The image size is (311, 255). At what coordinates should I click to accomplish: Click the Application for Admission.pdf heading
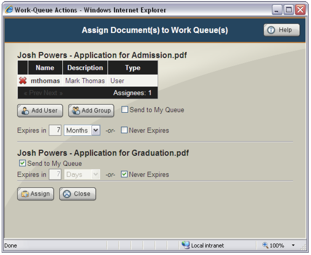click(102, 55)
